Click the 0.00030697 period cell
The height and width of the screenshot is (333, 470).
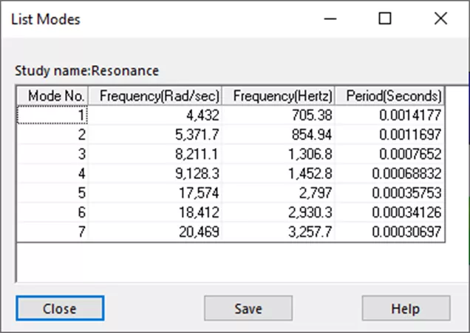(x=389, y=232)
